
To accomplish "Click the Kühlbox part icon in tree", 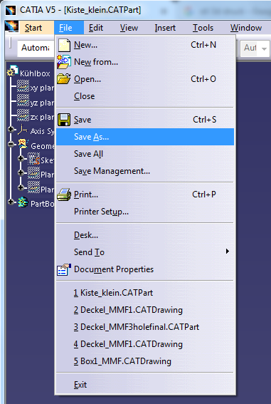I will click(13, 71).
